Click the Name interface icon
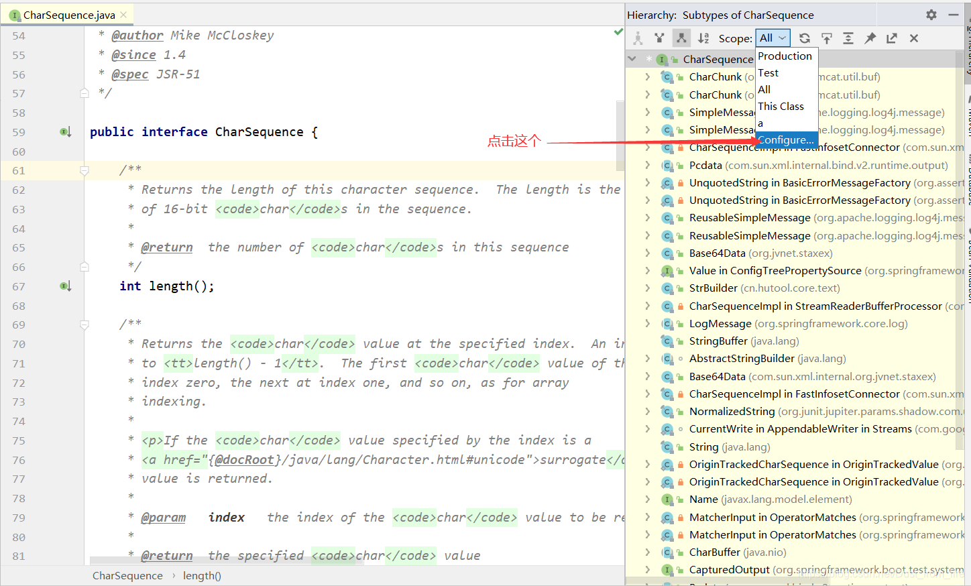 tap(667, 500)
